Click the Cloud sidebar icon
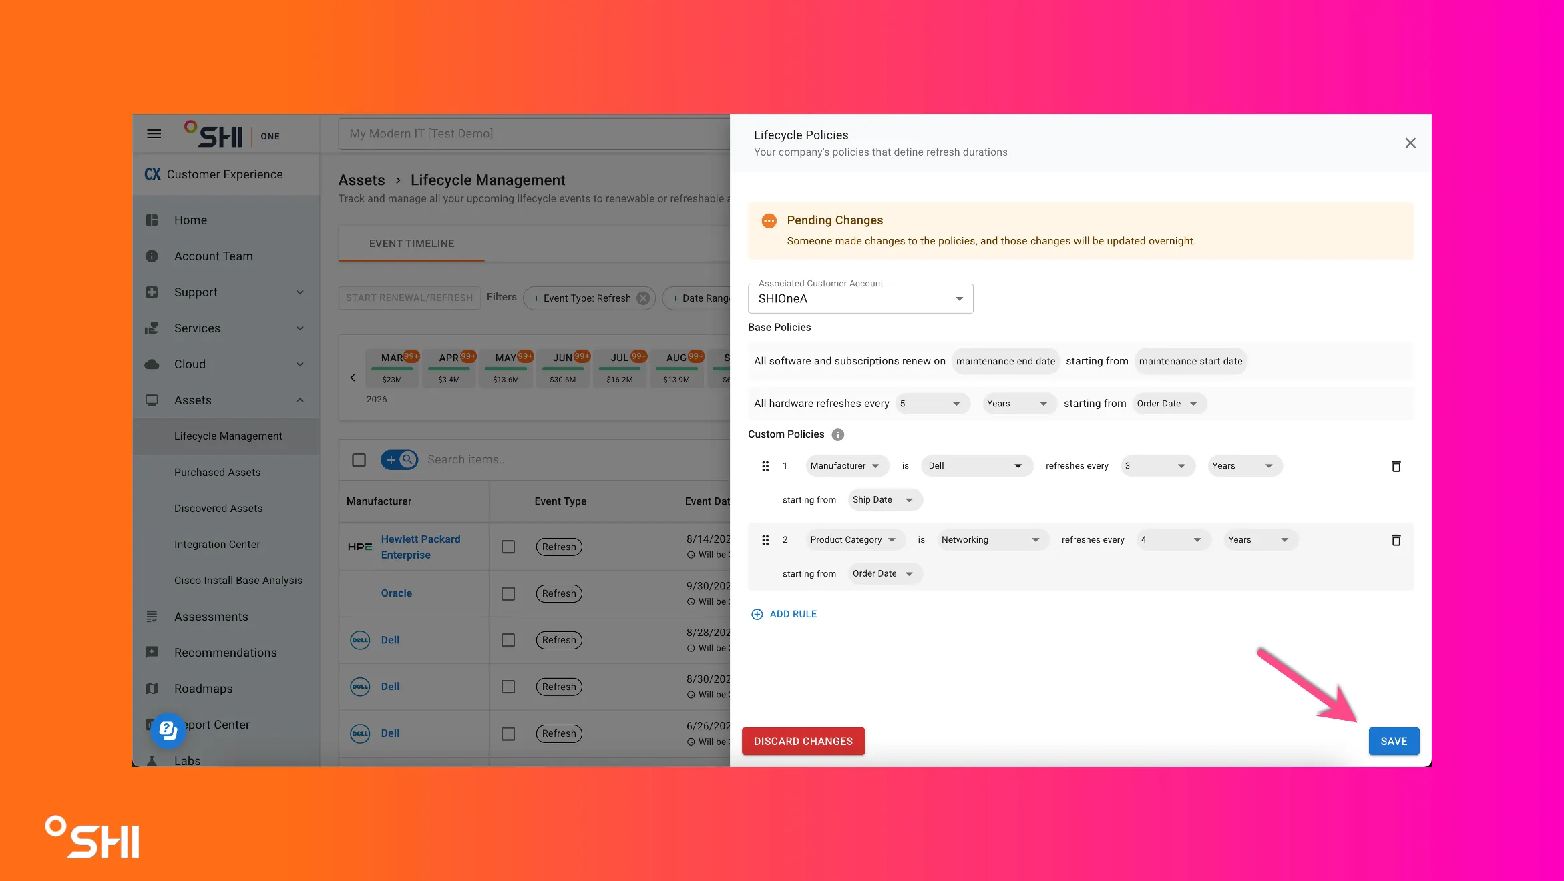The image size is (1564, 881). tap(152, 364)
